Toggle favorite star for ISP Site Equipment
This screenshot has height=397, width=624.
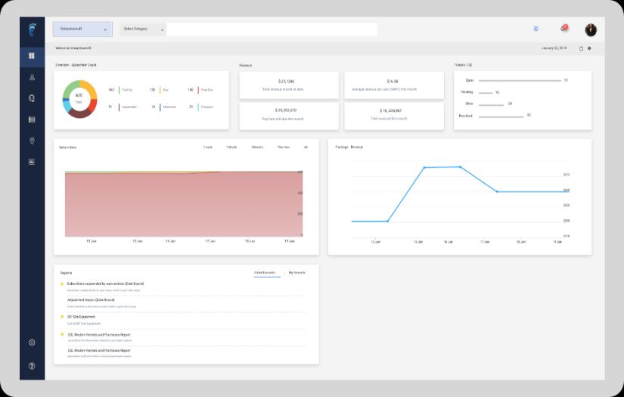click(62, 317)
